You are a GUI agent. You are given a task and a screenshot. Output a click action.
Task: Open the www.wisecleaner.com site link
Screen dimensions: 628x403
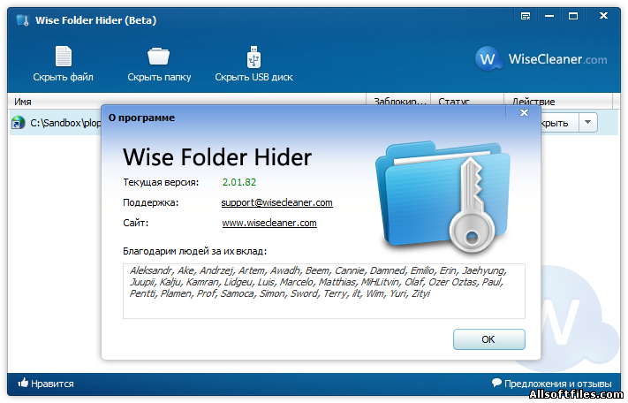coord(269,223)
